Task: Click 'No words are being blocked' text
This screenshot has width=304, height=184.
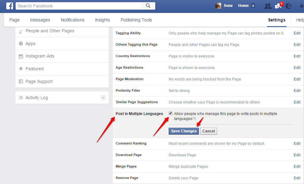Action: (x=205, y=79)
